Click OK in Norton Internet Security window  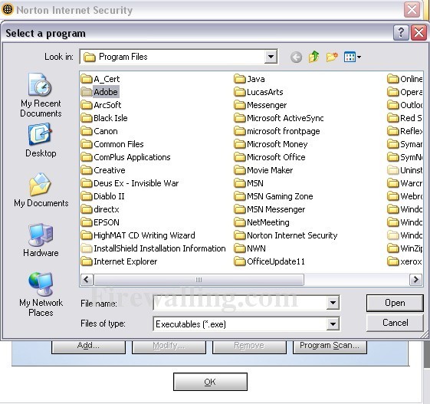click(210, 382)
